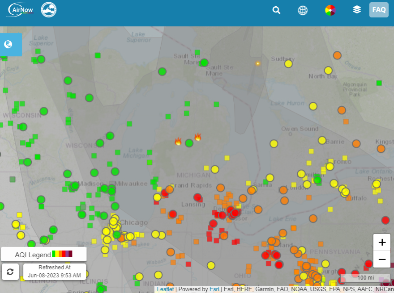This screenshot has width=394, height=293.
Task: Click the Fire and Smoke Map logo
Action: (49, 10)
